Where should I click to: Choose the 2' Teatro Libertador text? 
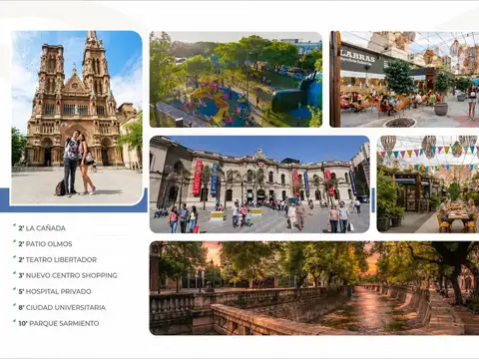(58, 260)
